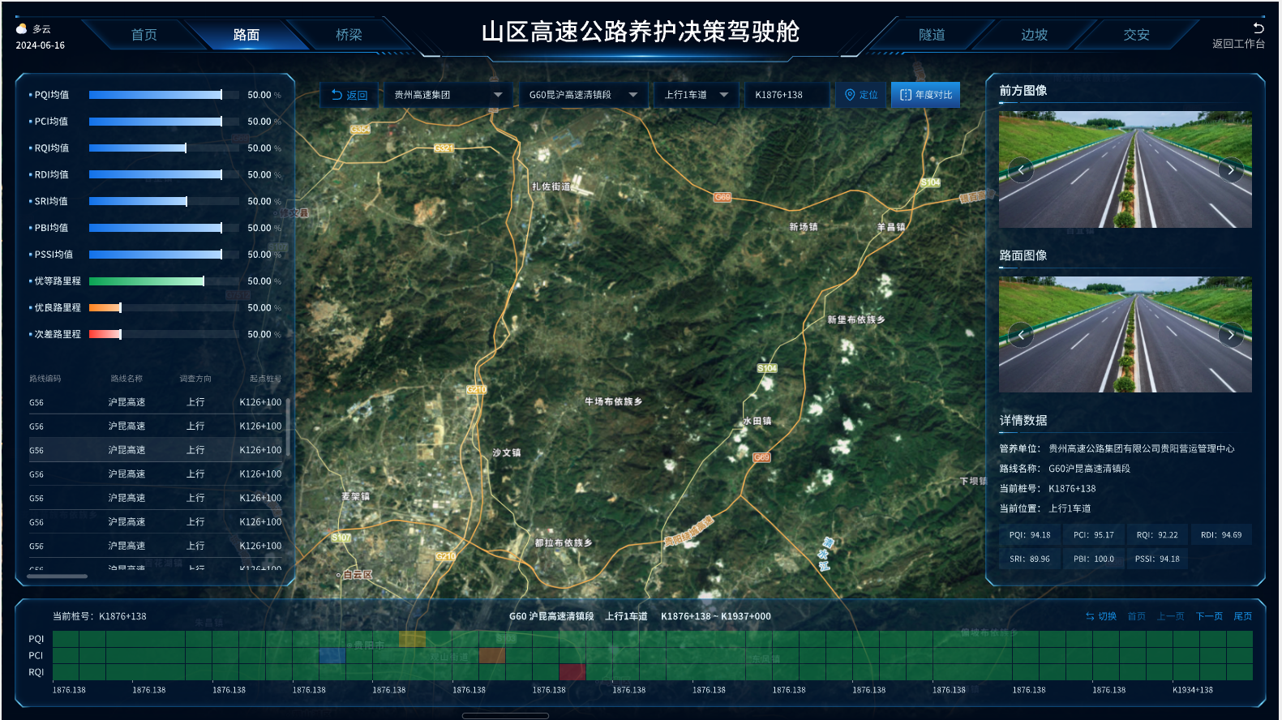Click the K1876+138 stake number field

pyautogui.click(x=787, y=95)
